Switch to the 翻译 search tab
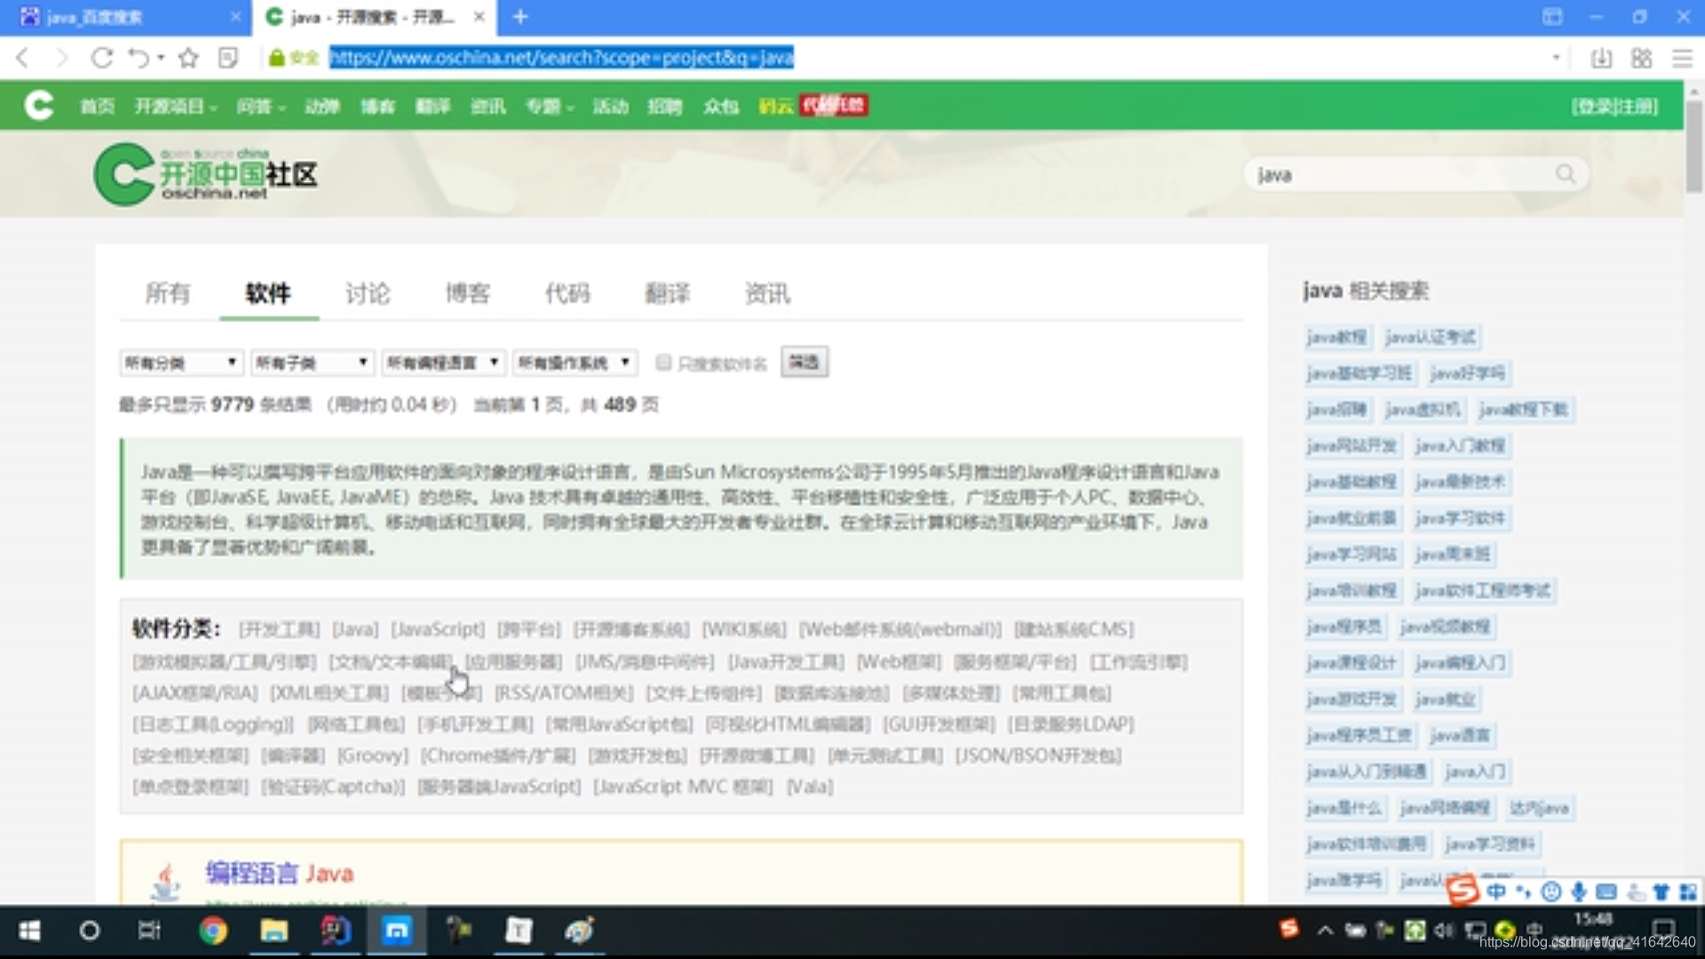The width and height of the screenshot is (1705, 959). click(x=668, y=293)
